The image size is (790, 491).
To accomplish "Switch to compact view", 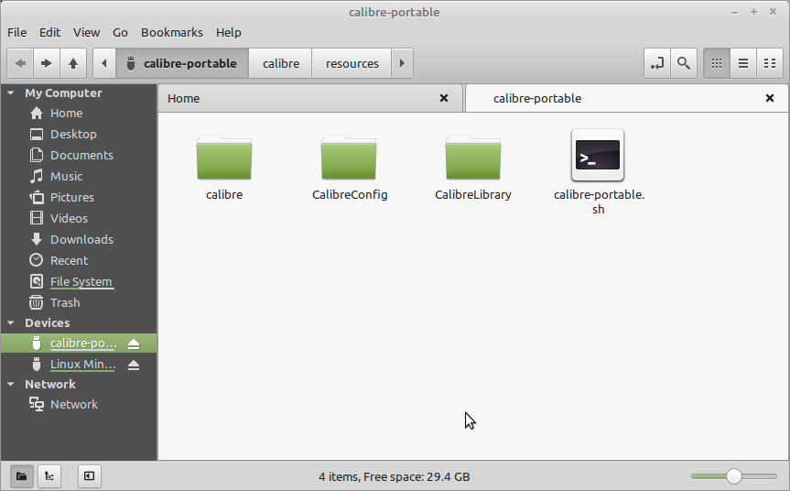I will coord(770,63).
